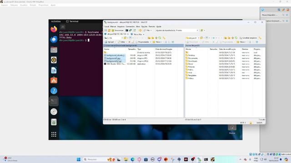Close the dbryan20 session tab
Image resolution: width=291 pixels, height=163 pixels.
(x=128, y=34)
